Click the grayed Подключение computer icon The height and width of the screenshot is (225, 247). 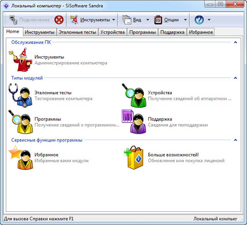[13, 20]
